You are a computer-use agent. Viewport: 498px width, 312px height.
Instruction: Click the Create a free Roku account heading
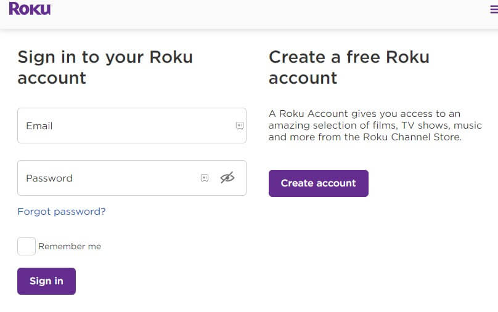[349, 68]
